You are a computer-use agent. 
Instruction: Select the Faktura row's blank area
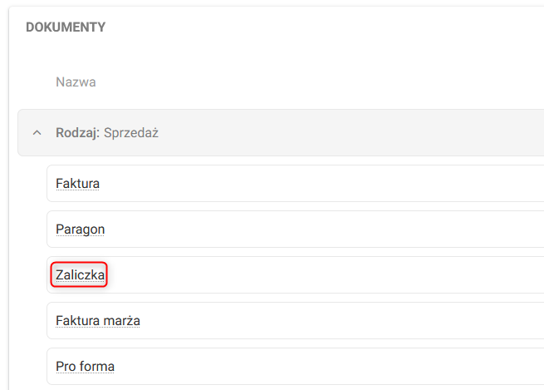tap(332, 183)
